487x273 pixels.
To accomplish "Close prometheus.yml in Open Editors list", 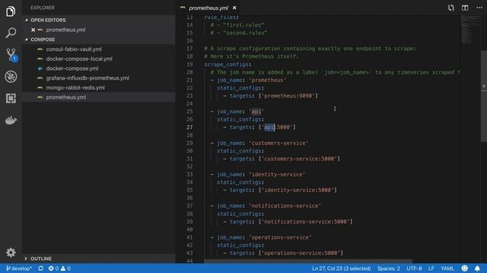I will [x=33, y=30].
